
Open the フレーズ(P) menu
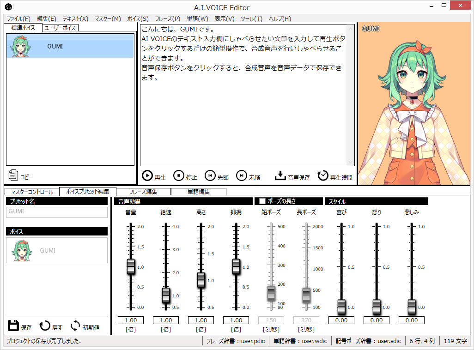pyautogui.click(x=168, y=19)
